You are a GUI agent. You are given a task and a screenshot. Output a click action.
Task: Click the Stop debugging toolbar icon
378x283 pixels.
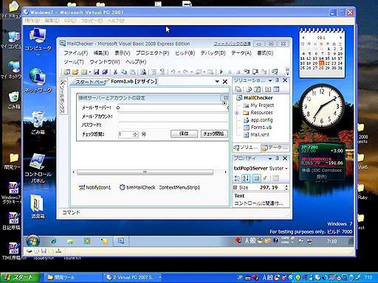(238, 72)
